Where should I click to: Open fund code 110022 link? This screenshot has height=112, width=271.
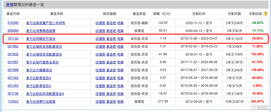tap(13, 101)
